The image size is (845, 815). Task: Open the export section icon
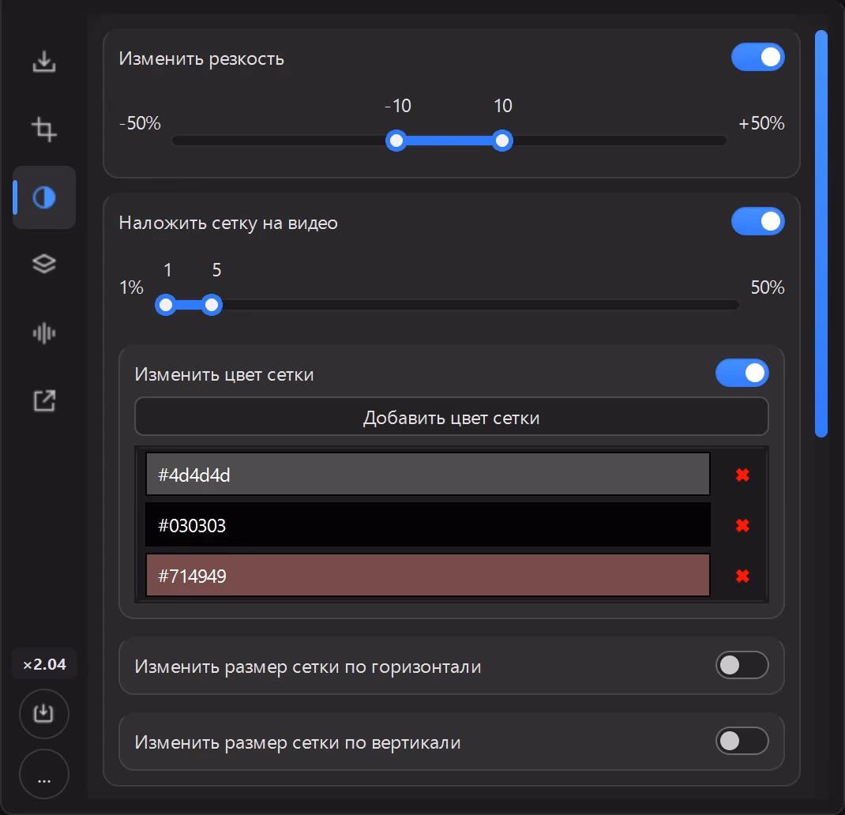pos(44,400)
